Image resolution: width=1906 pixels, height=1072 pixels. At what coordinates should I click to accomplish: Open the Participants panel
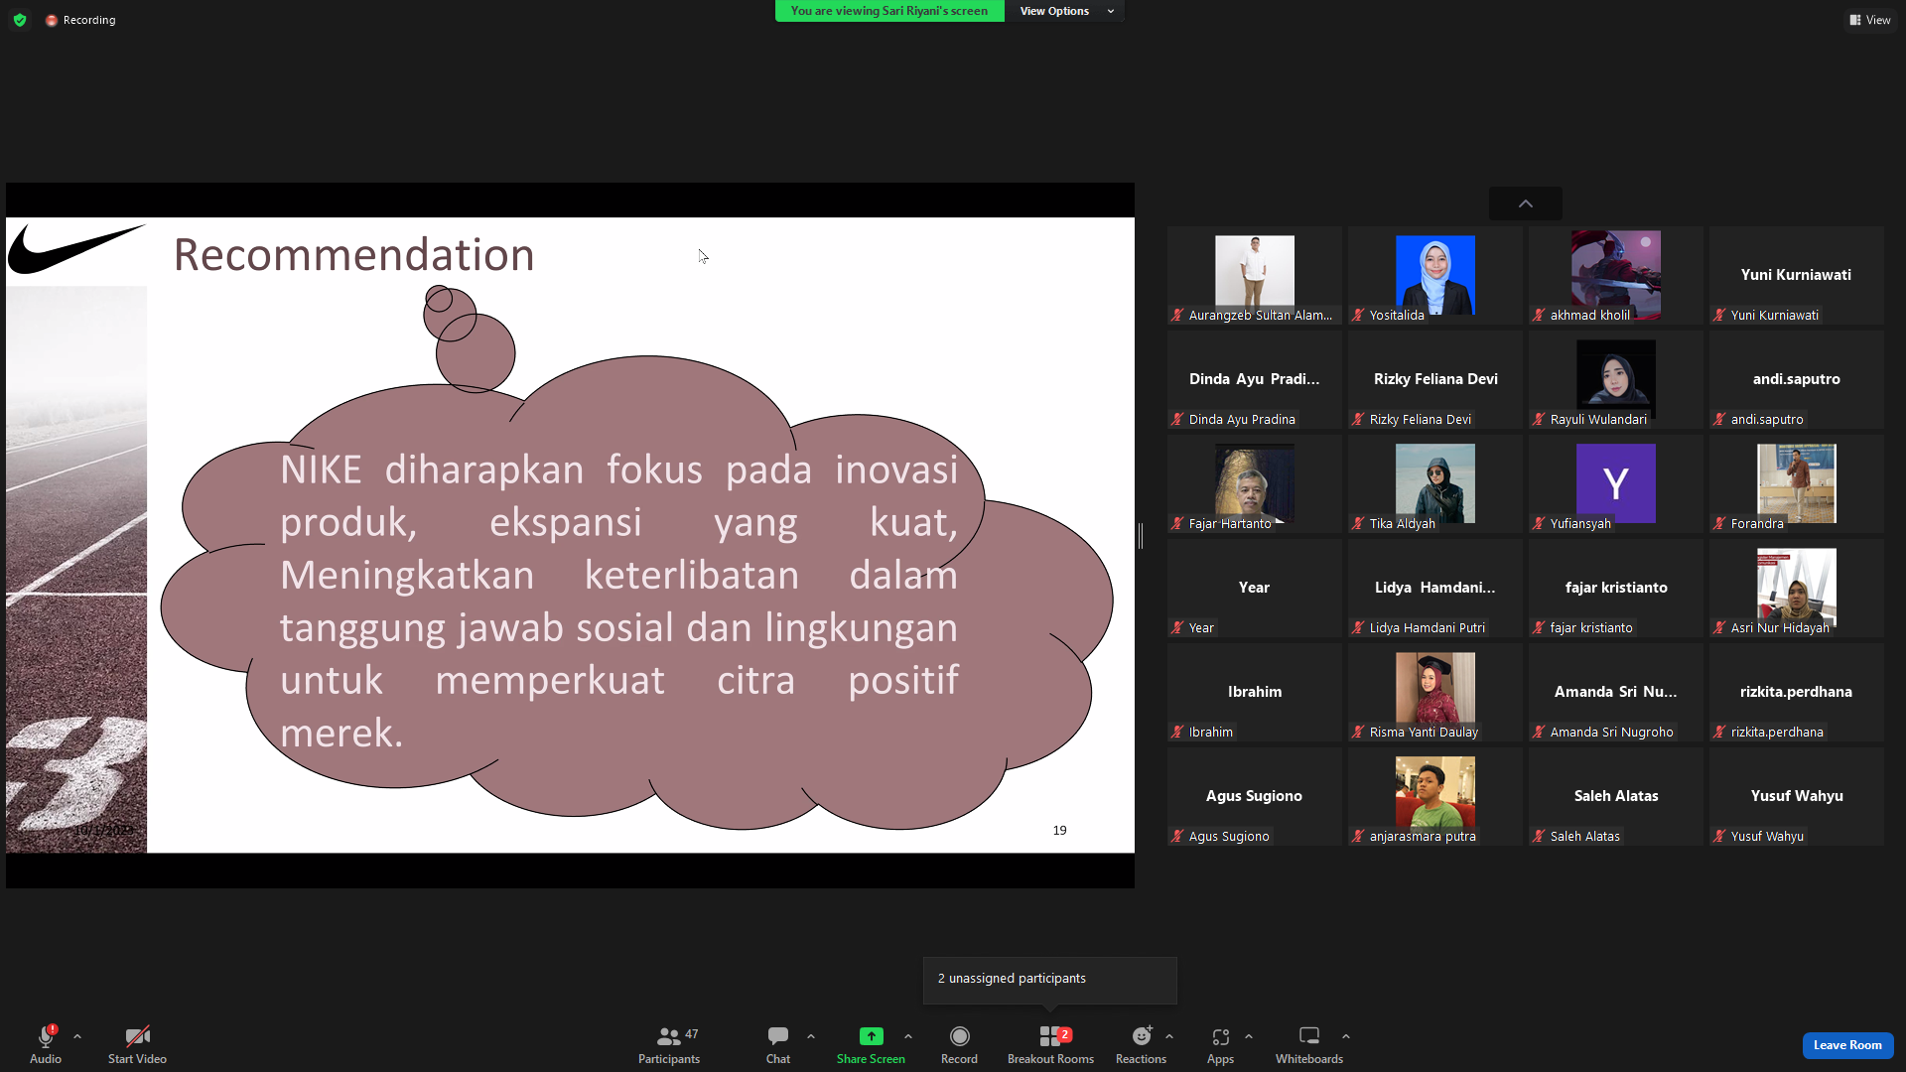coord(669,1044)
